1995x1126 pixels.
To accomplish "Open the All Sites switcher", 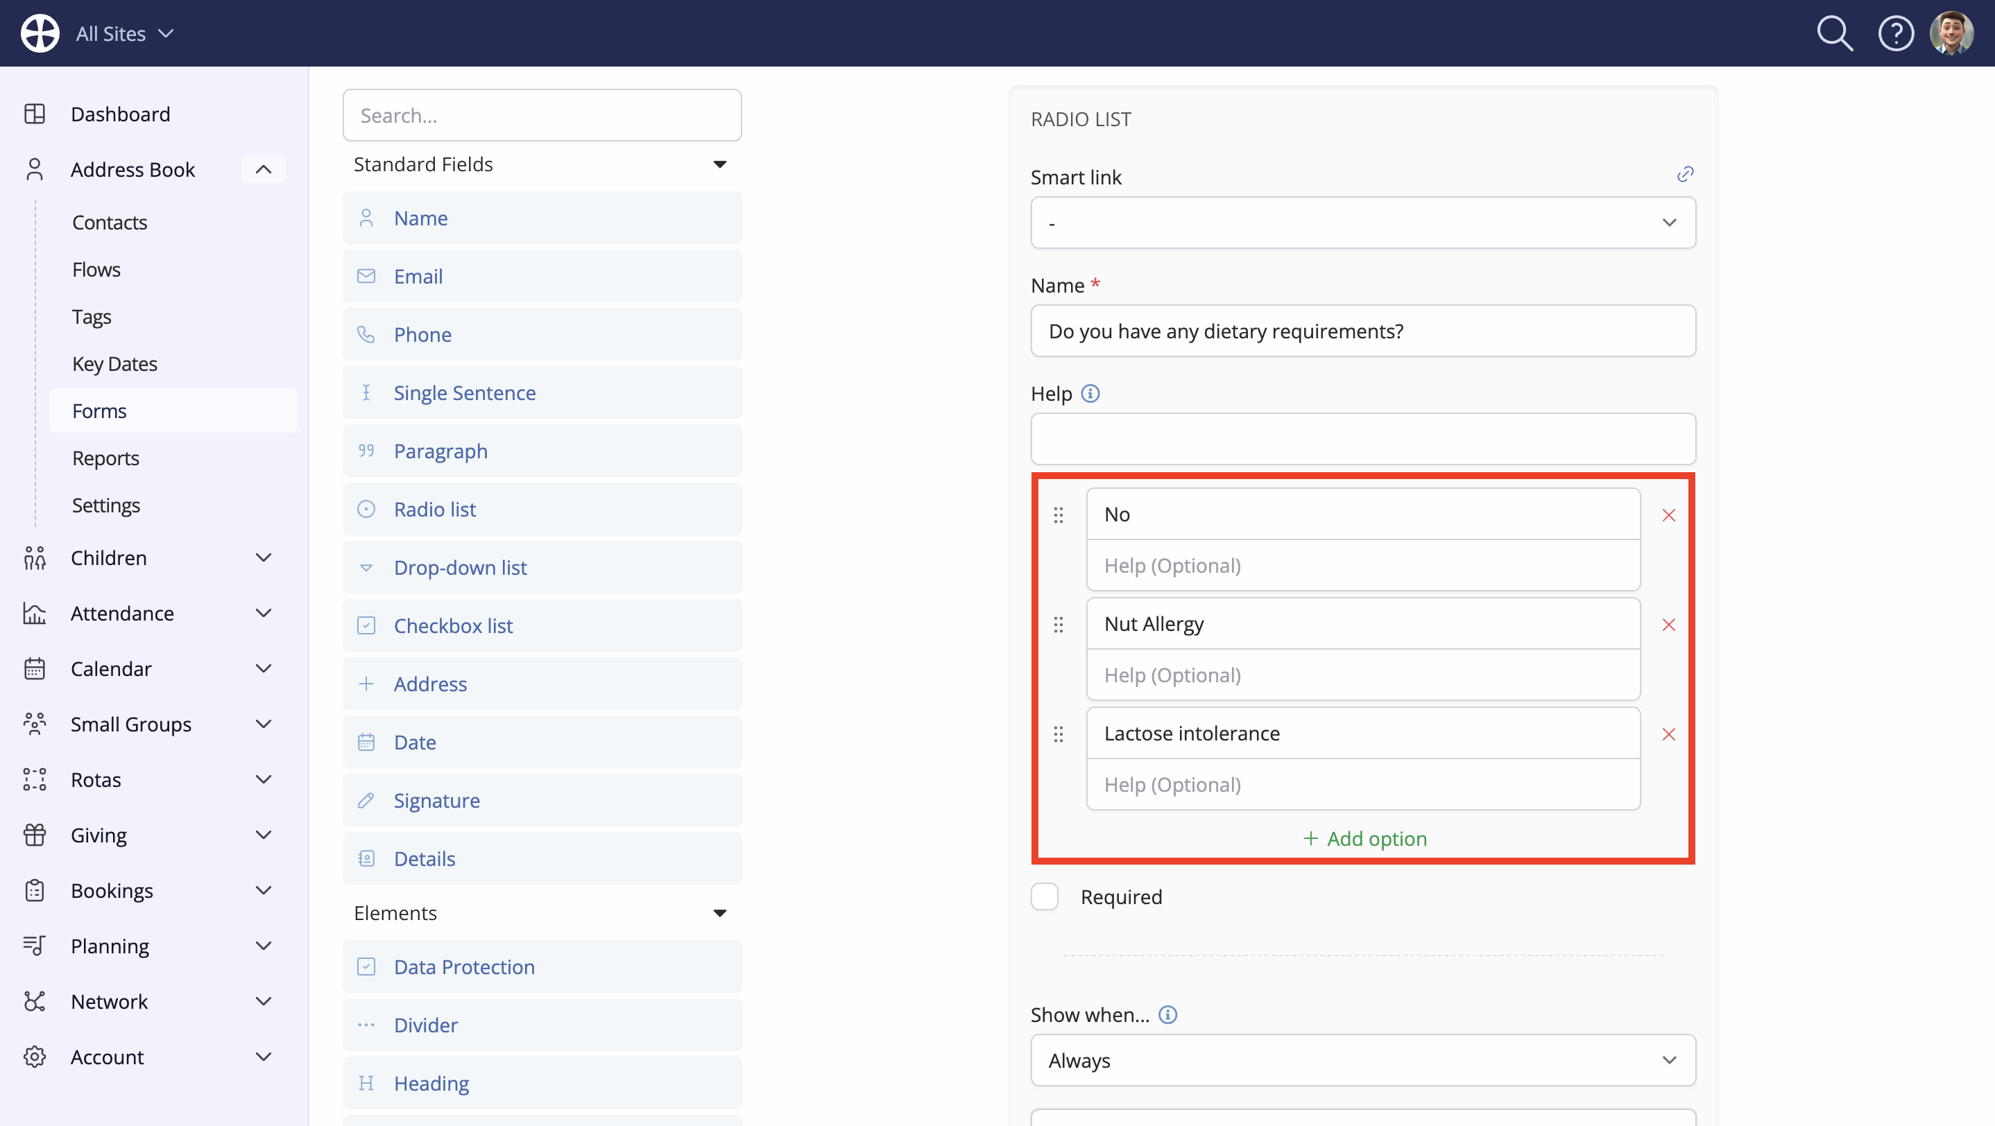I will pyautogui.click(x=124, y=34).
